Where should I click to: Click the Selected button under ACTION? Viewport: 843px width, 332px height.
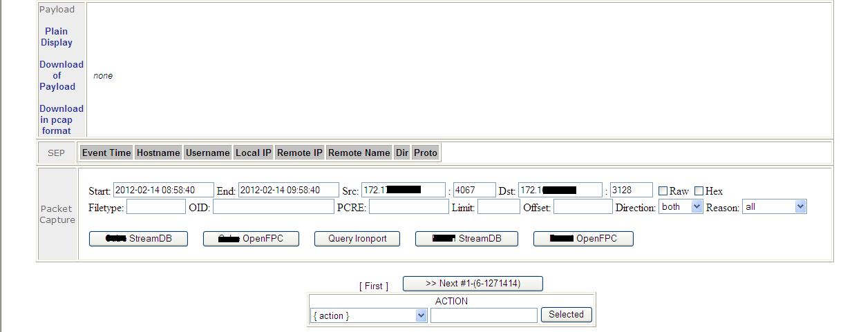(566, 315)
